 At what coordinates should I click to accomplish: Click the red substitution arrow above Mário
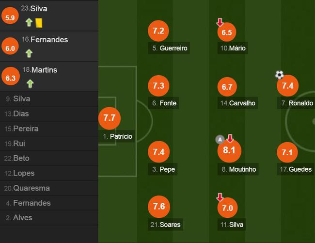pyautogui.click(x=220, y=22)
